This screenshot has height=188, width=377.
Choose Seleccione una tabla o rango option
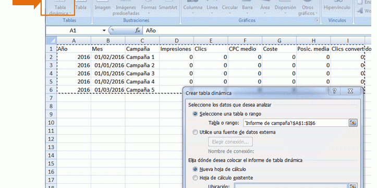pos(227,114)
